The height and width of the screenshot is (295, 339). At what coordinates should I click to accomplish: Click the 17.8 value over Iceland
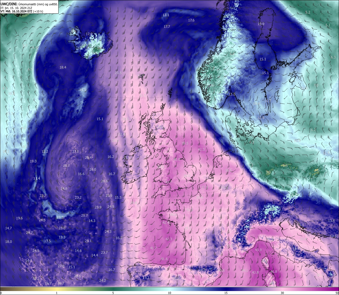[x=89, y=34]
